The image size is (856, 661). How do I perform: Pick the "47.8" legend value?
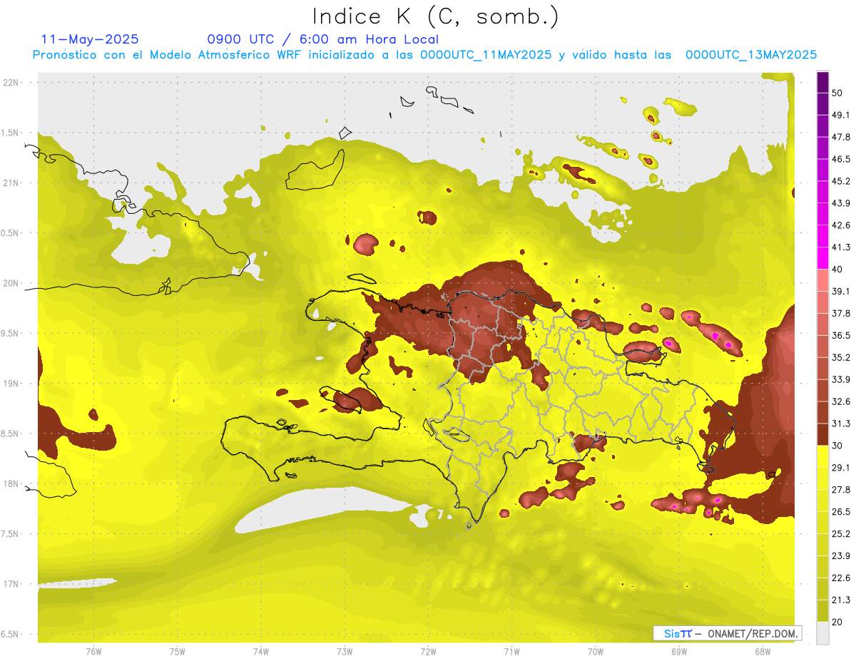[x=841, y=137]
